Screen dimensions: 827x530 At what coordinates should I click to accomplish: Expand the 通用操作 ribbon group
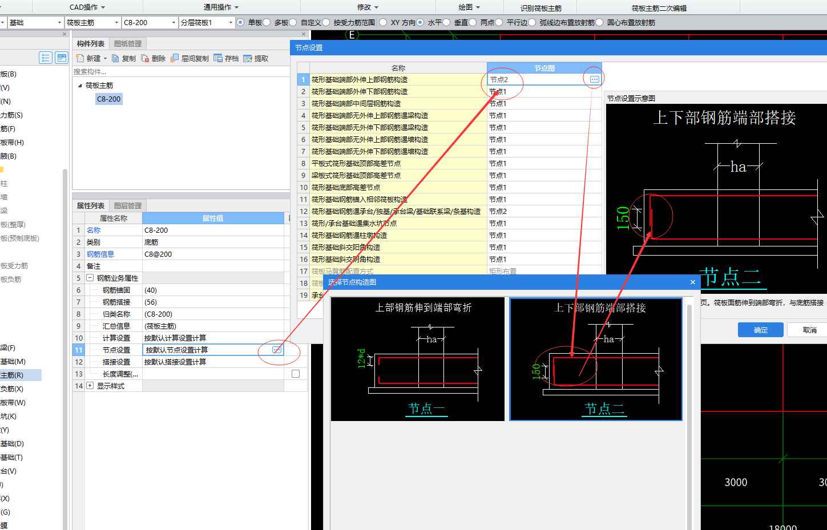[x=221, y=7]
